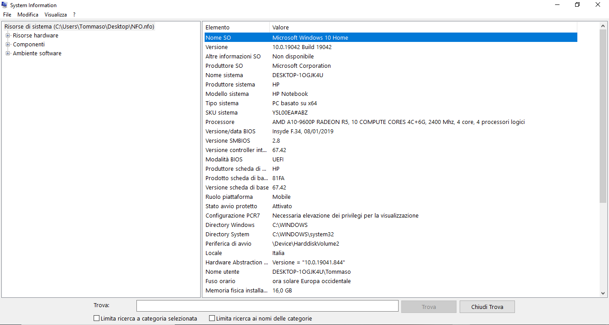
Task: Expand the Risorse hardware tree node
Action: pyautogui.click(x=8, y=35)
